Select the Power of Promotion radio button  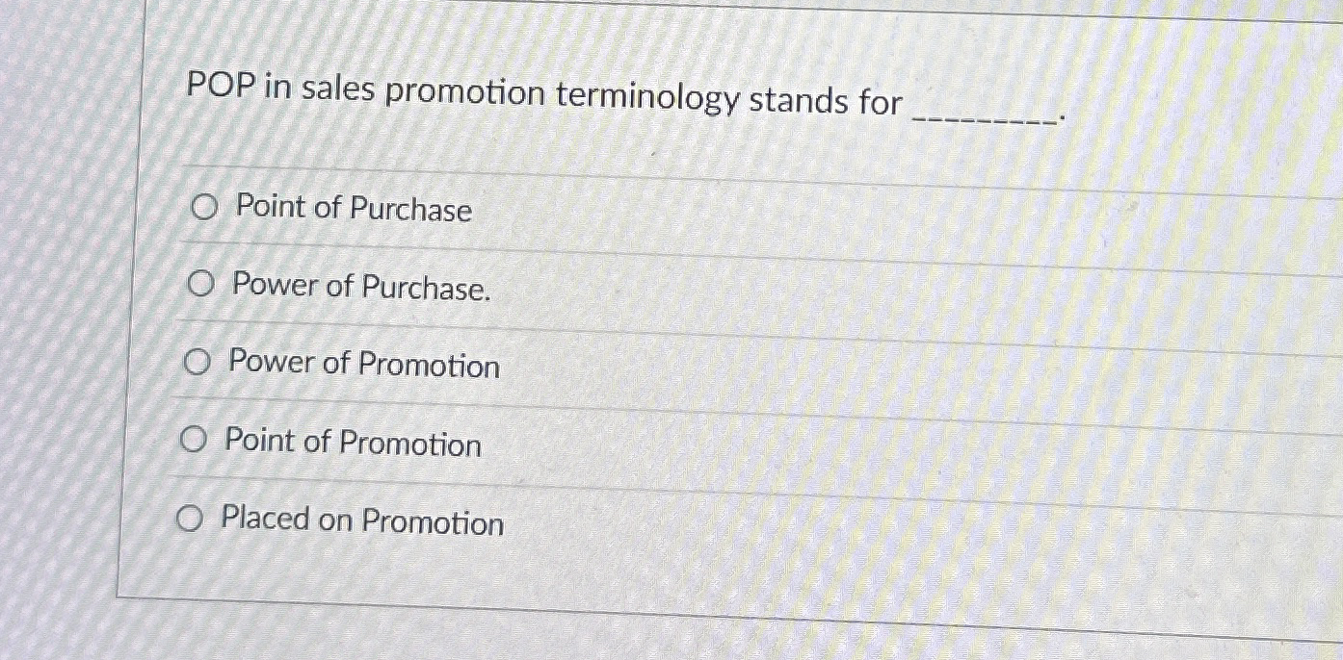click(197, 363)
